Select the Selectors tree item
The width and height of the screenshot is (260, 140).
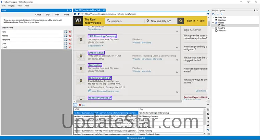pos(222,31)
